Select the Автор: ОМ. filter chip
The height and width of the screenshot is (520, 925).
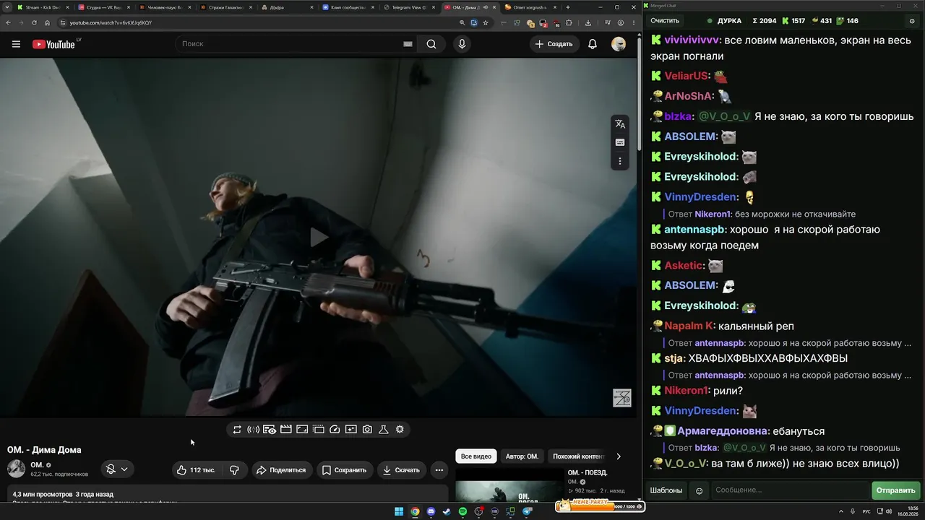pyautogui.click(x=522, y=456)
